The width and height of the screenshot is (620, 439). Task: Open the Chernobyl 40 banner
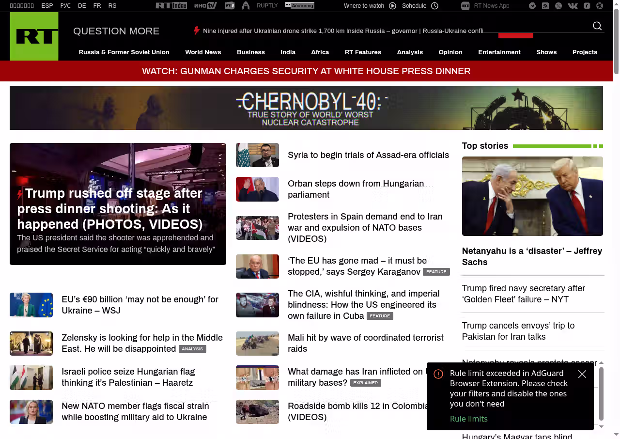click(306, 108)
